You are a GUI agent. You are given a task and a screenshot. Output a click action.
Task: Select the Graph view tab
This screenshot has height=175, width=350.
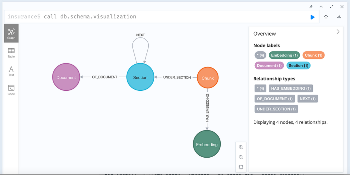pyautogui.click(x=11, y=33)
